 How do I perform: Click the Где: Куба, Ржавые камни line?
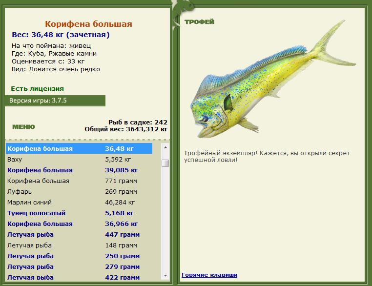pyautogui.click(x=54, y=53)
